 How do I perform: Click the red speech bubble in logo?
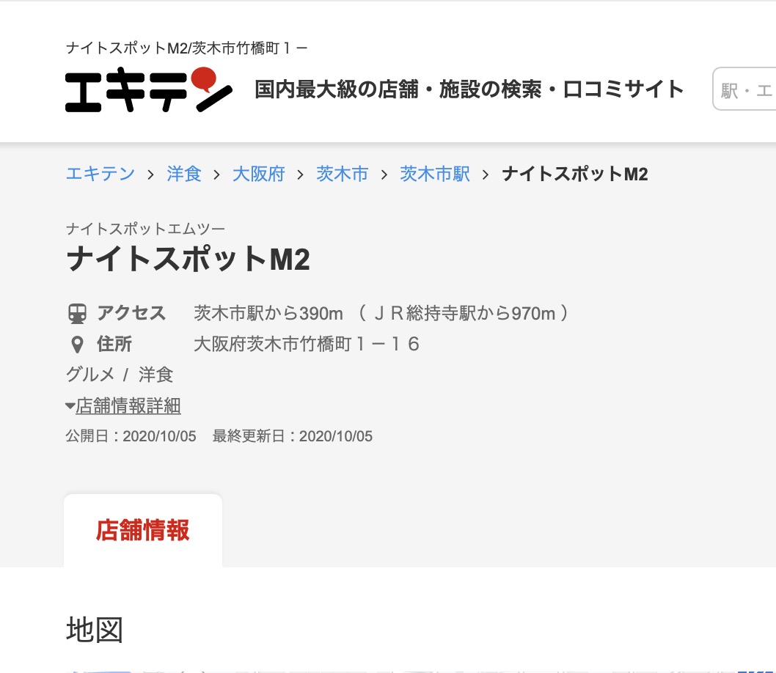[x=204, y=79]
